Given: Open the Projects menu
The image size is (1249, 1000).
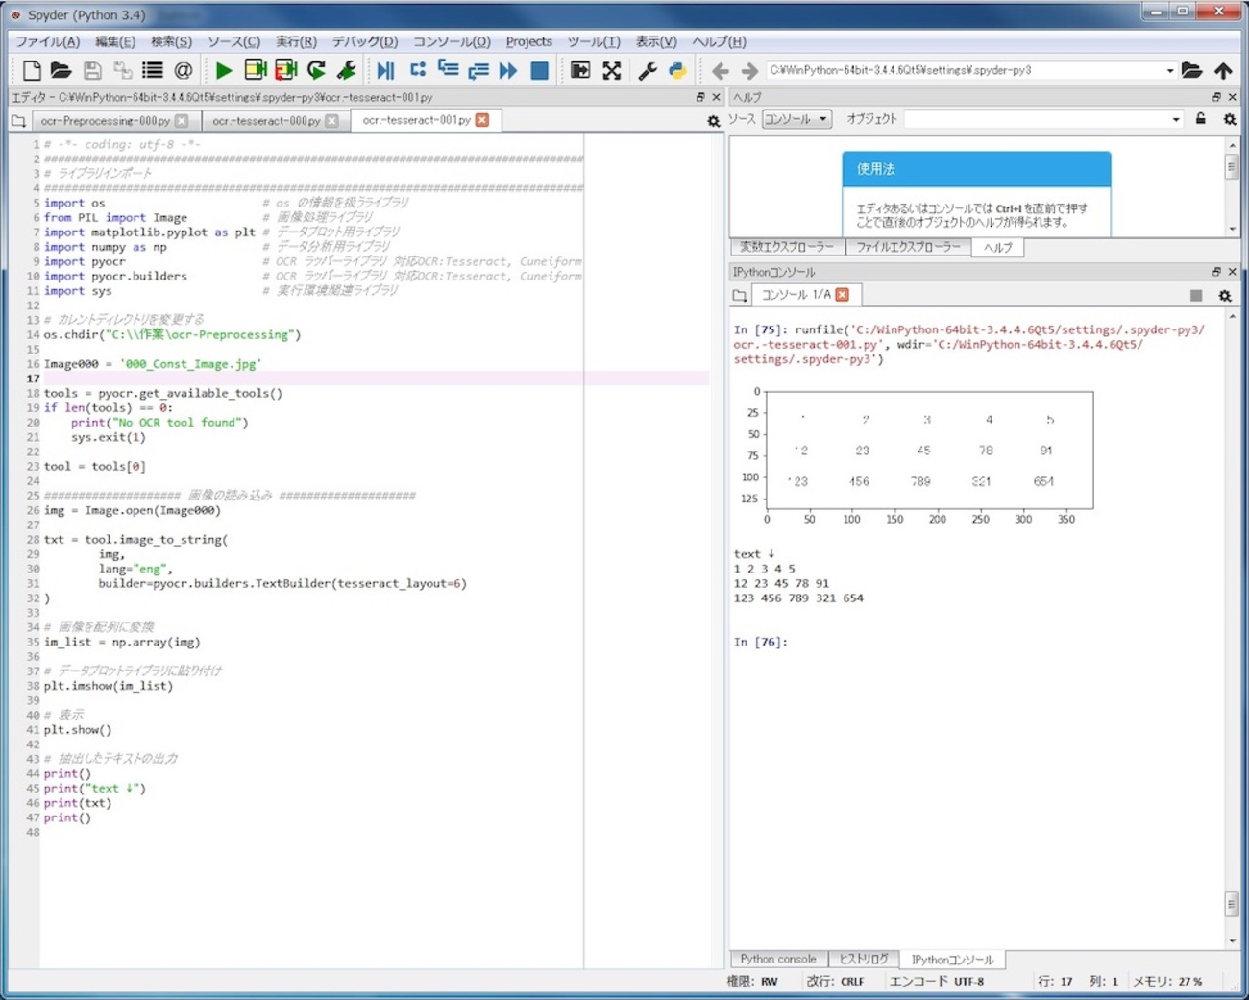Looking at the screenshot, I should pos(528,41).
